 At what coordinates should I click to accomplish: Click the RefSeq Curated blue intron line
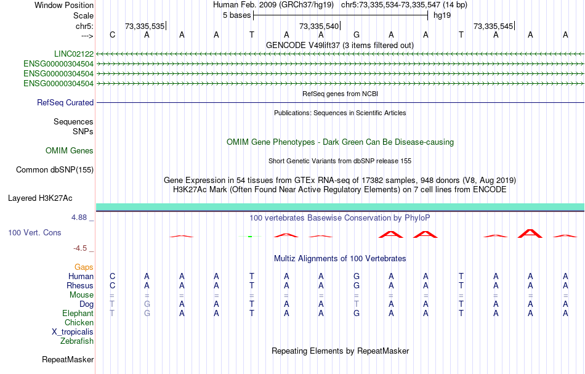(341, 103)
